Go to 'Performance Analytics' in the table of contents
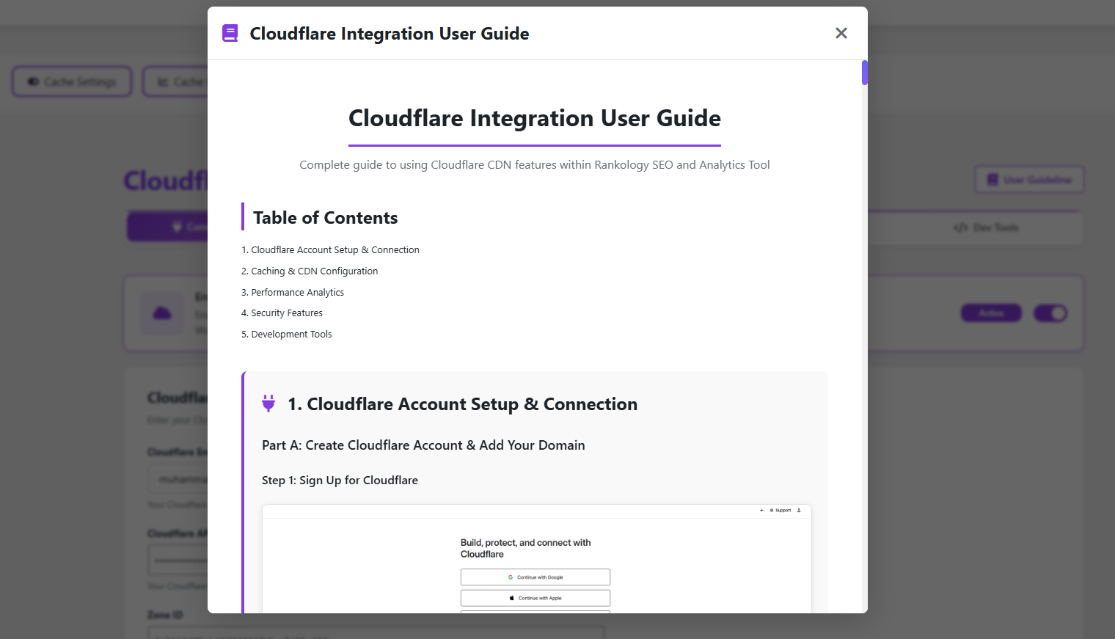 click(x=298, y=293)
